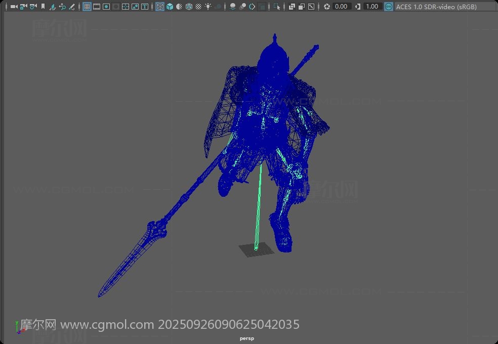Toggle Film Gate display
Image resolution: width=498 pixels, height=344 pixels.
click(x=97, y=7)
